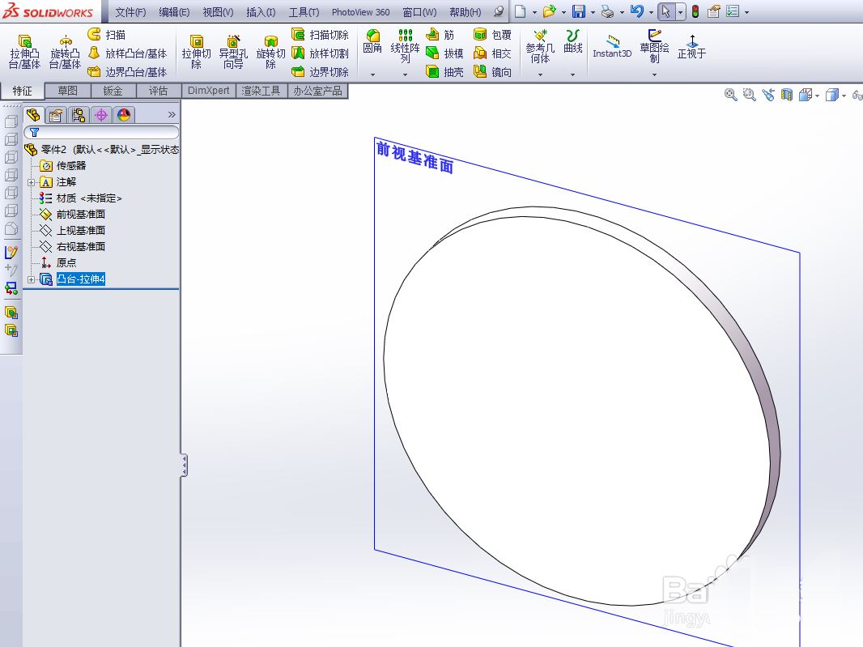Open the 插入(I) menu
The height and width of the screenshot is (647, 863).
click(261, 12)
